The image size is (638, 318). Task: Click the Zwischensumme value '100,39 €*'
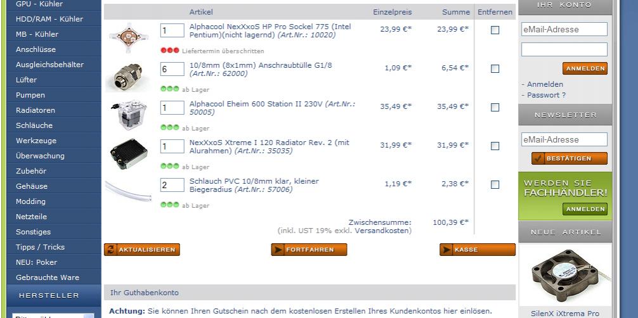click(451, 222)
